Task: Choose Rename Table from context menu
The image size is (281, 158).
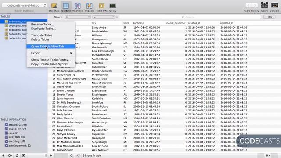Action: [x=42, y=25]
